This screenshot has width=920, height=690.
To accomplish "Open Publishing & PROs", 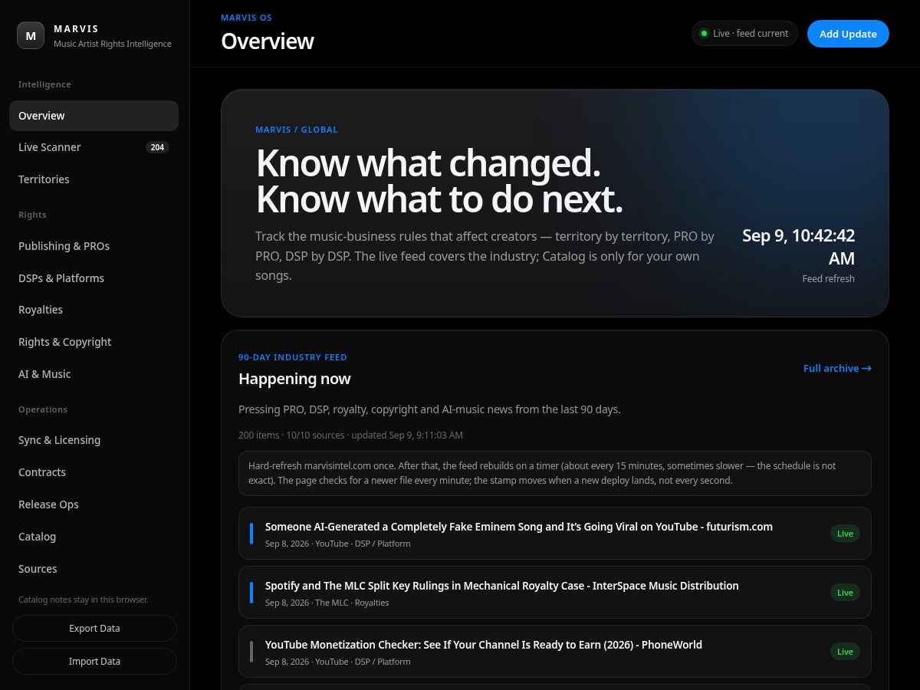I will click(x=94, y=246).
